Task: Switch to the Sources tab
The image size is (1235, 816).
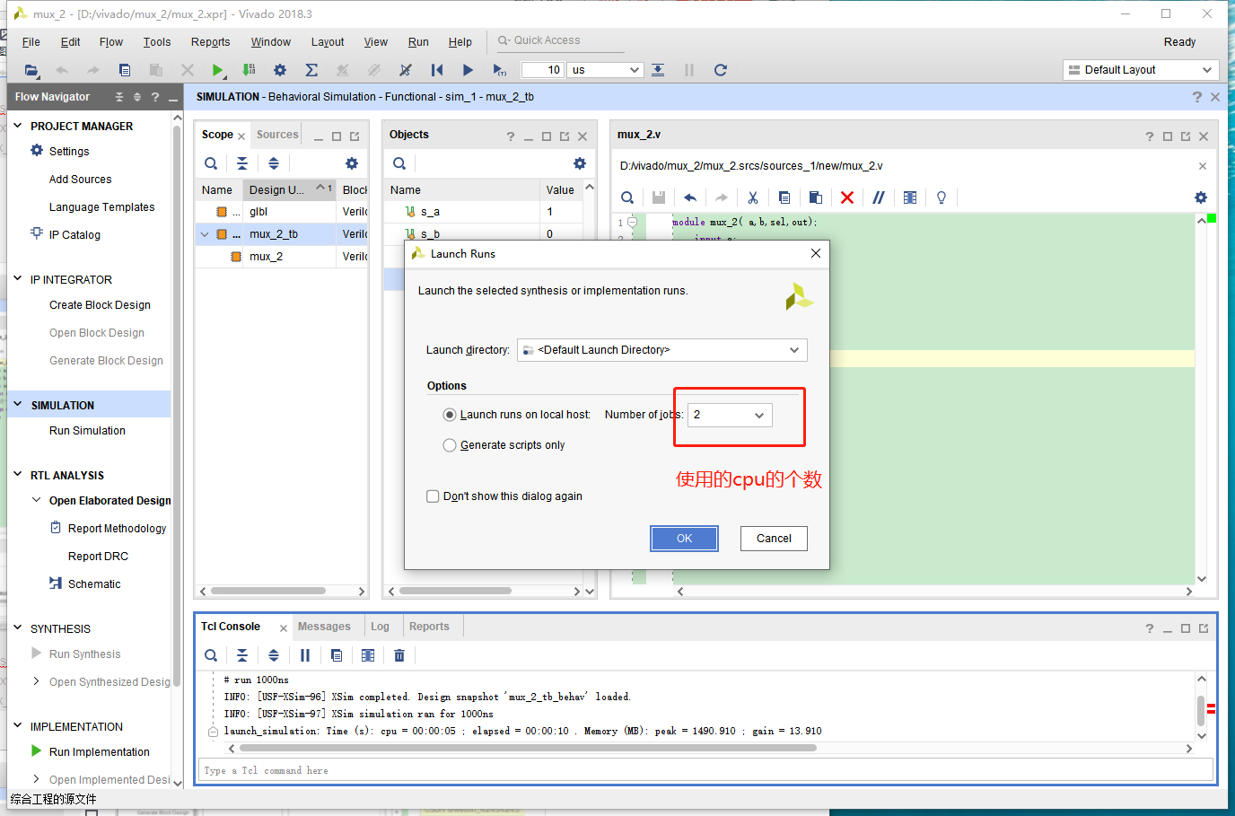Action: (277, 135)
